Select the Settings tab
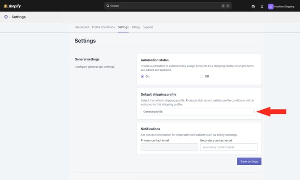The height and width of the screenshot is (180, 300). click(x=123, y=27)
